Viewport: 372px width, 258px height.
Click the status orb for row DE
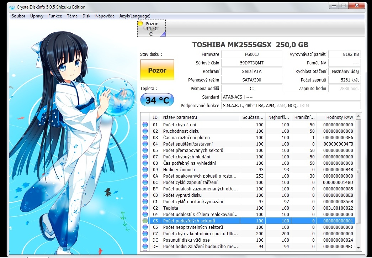(x=145, y=246)
